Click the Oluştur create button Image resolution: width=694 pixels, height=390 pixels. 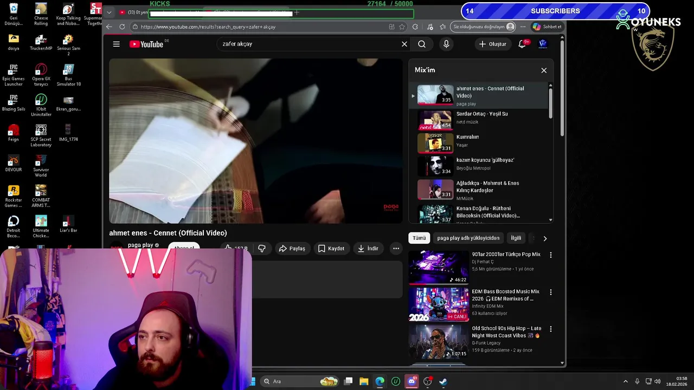tap(492, 44)
